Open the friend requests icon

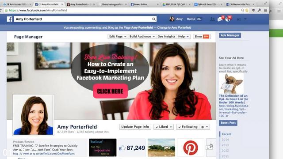[x=212, y=19]
